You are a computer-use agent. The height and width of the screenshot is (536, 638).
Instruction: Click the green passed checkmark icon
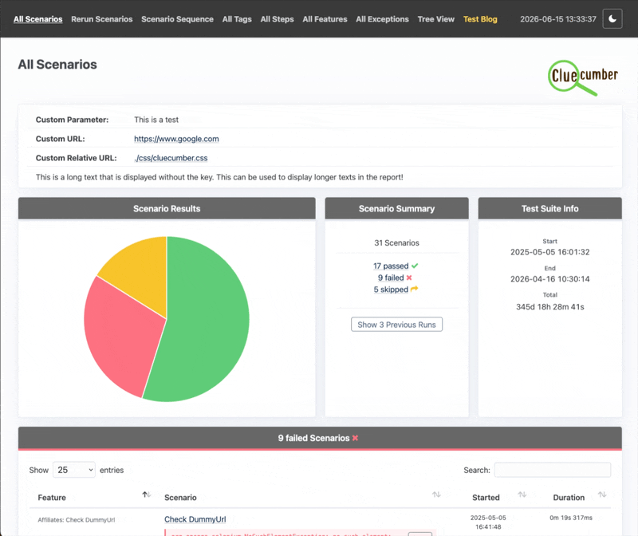415,266
